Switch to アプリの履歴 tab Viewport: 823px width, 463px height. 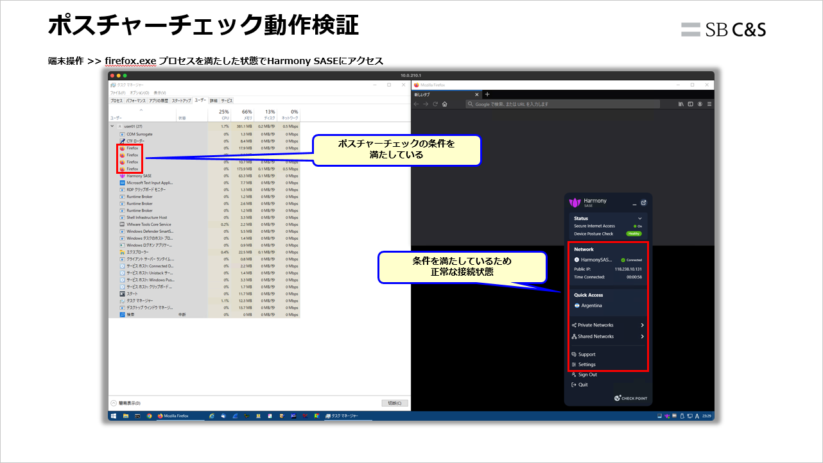[x=158, y=101]
